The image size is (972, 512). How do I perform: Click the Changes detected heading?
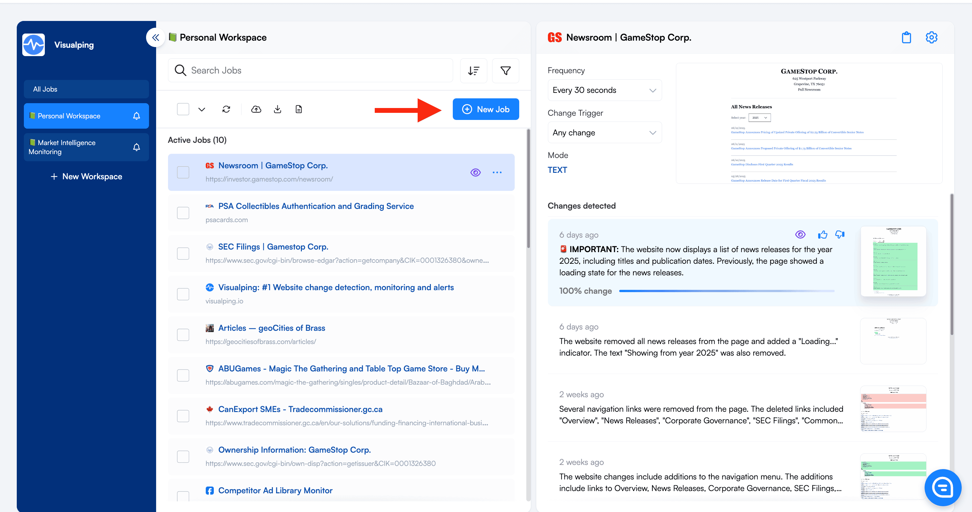coord(581,206)
